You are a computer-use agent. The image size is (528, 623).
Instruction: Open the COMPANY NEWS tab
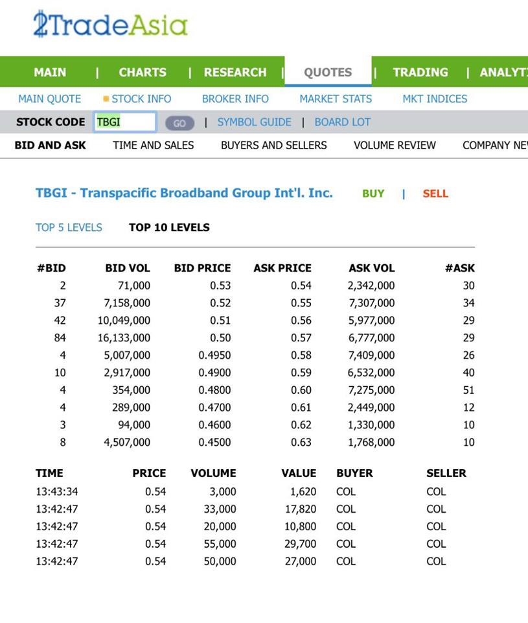click(495, 145)
